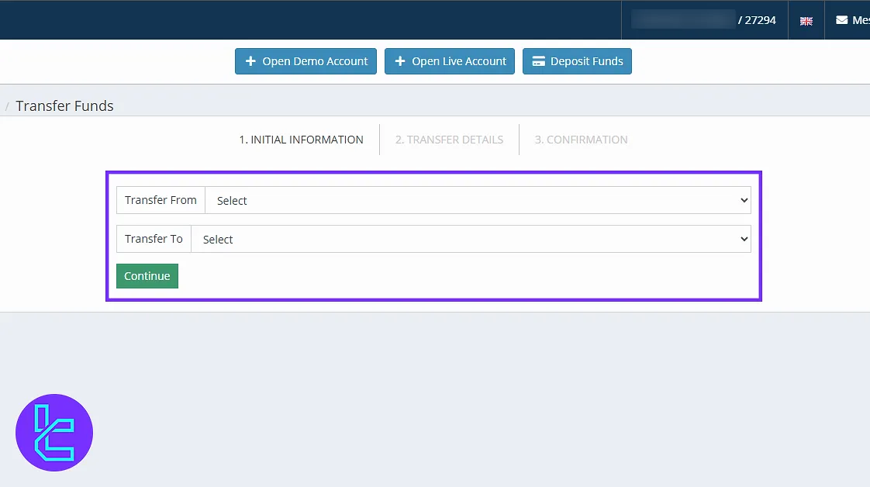Click the plus icon on Open Demo Account
870x487 pixels.
250,61
